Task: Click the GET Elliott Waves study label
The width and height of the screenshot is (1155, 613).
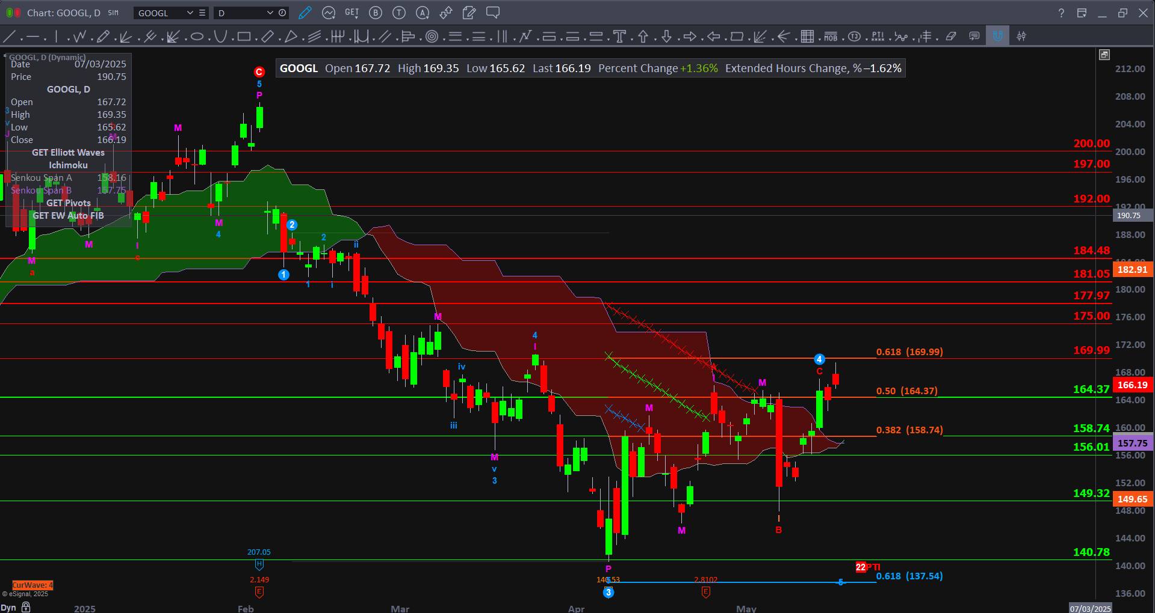Action: [68, 153]
